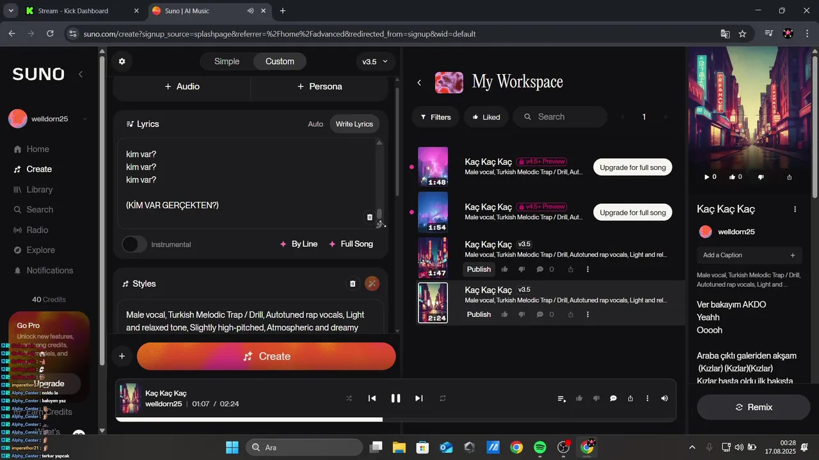Screen dimensions: 819x460
Task: Open Library in the sidebar
Action: 33,190
